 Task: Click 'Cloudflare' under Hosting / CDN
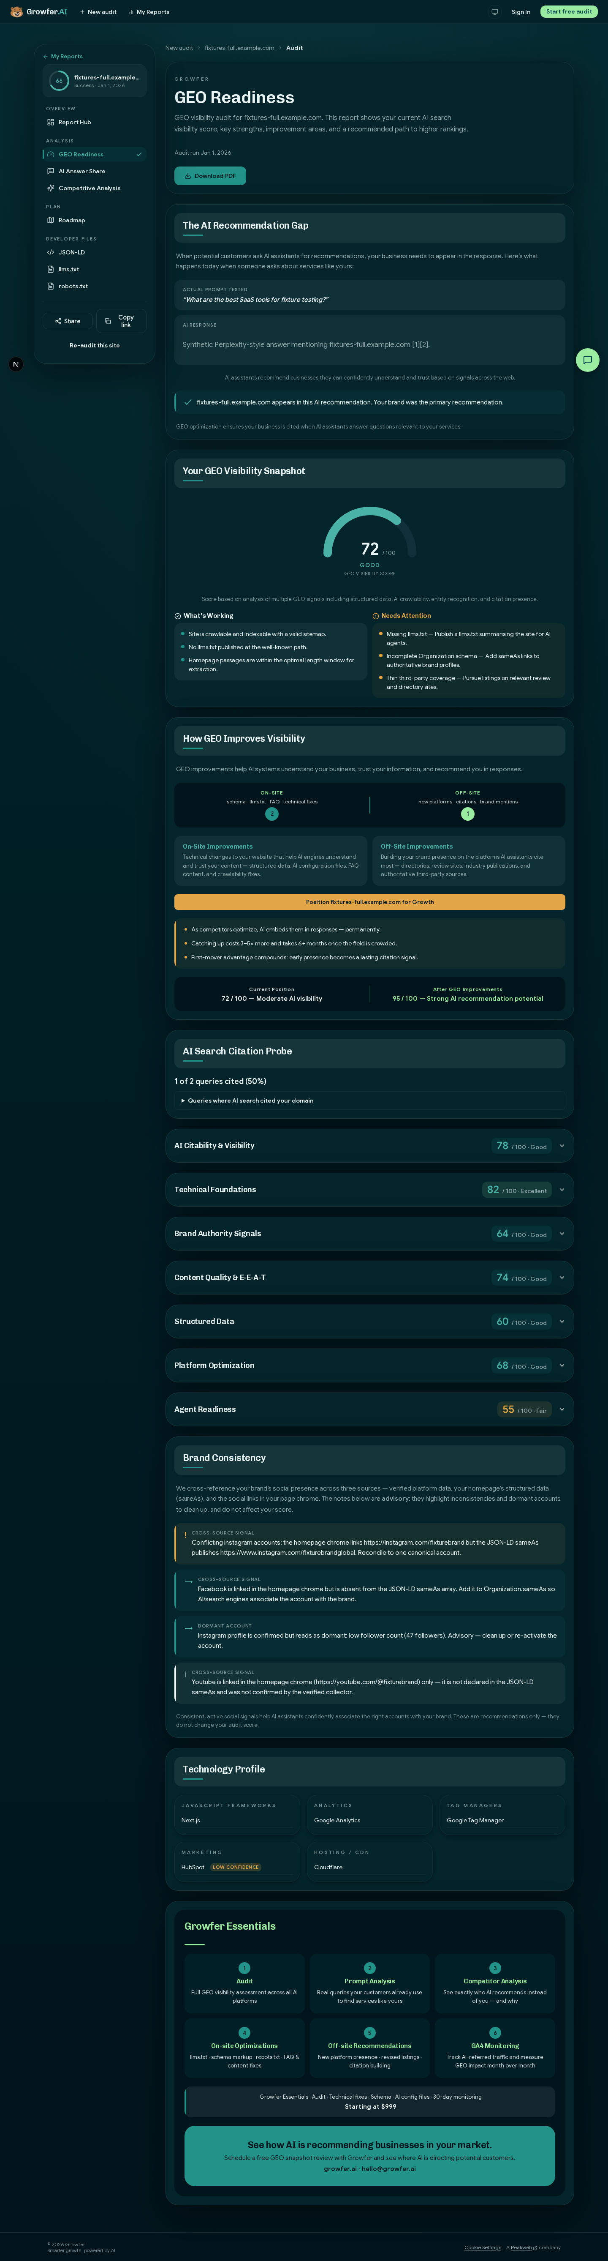pyautogui.click(x=328, y=1867)
